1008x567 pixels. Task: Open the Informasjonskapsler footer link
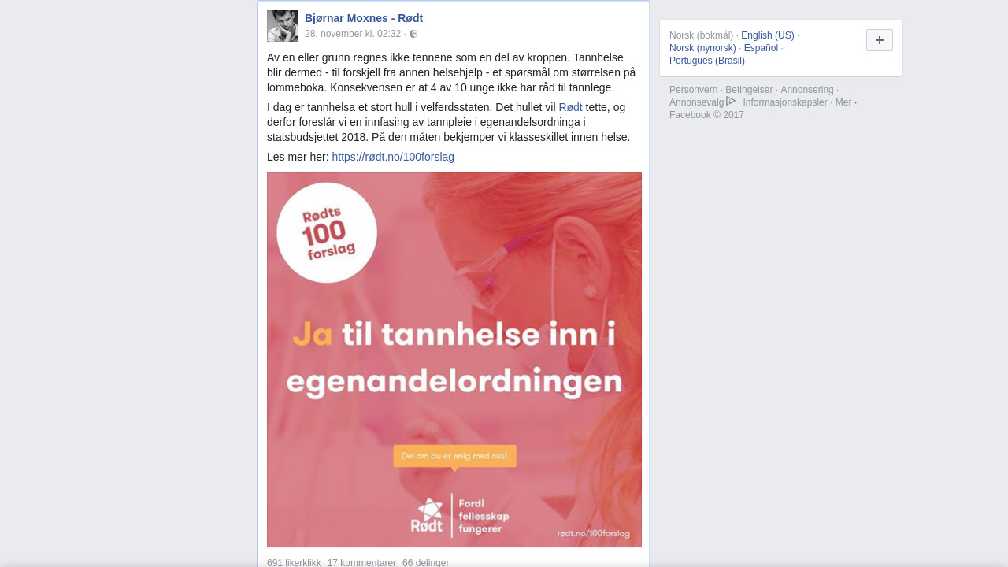pyautogui.click(x=785, y=102)
